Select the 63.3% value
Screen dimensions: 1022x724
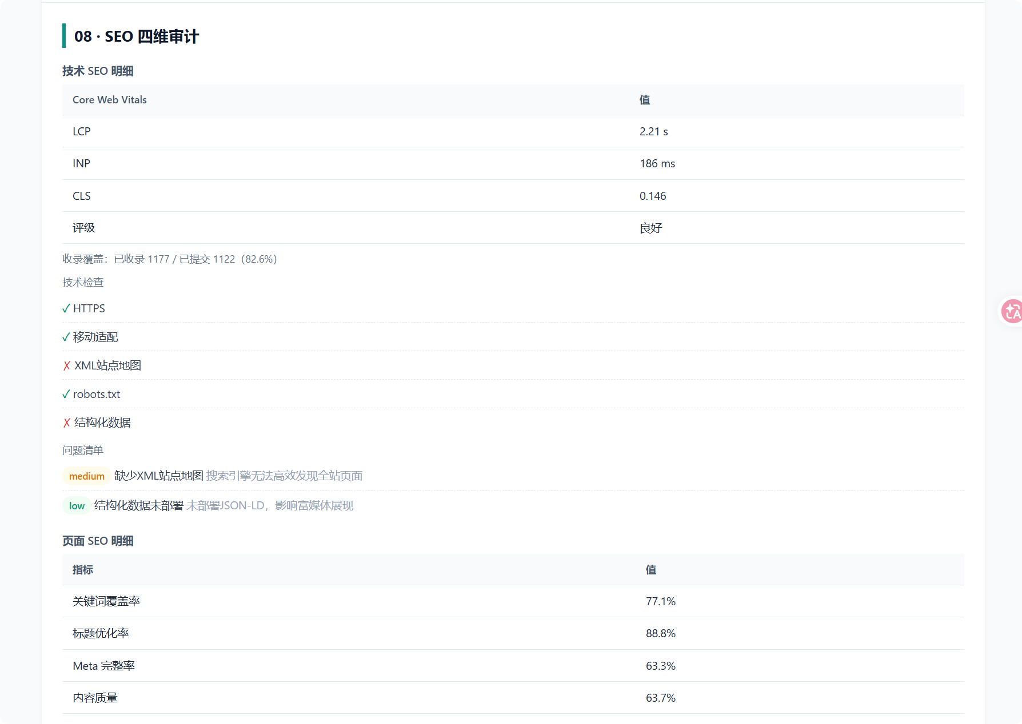(x=661, y=666)
